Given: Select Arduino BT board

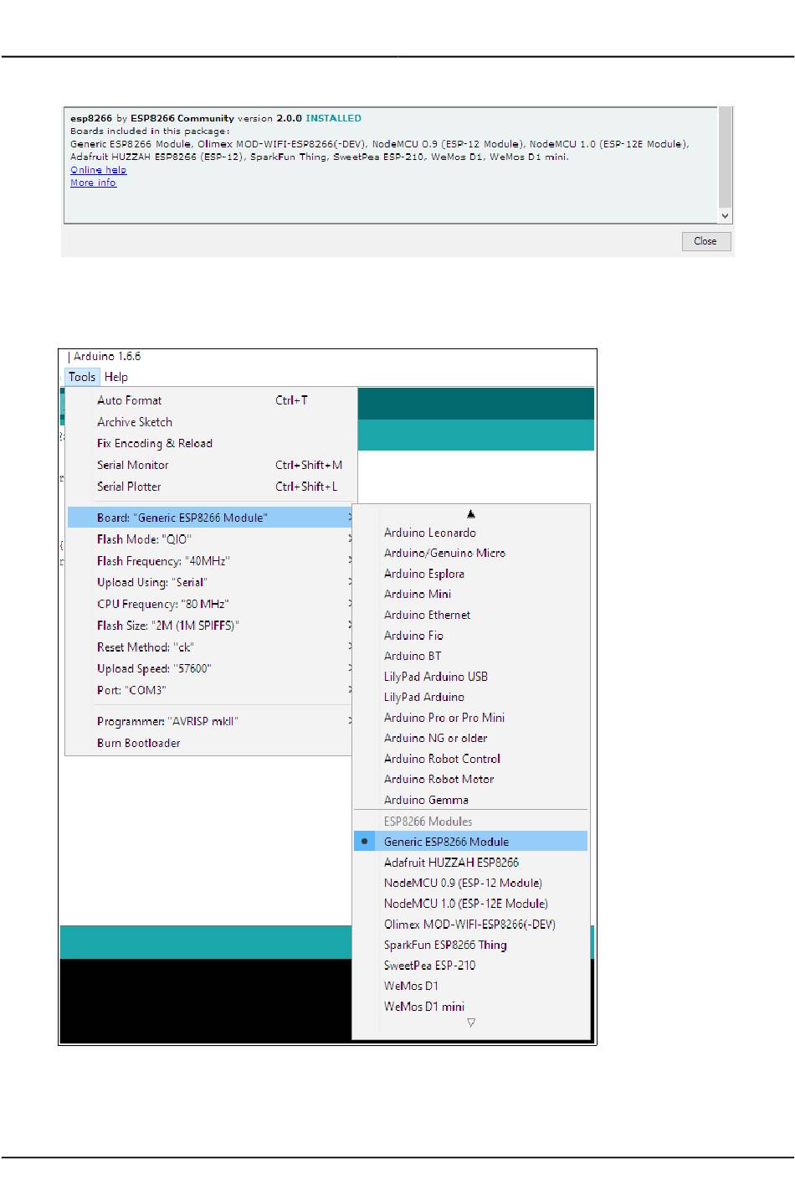Looking at the screenshot, I should coord(471,656).
